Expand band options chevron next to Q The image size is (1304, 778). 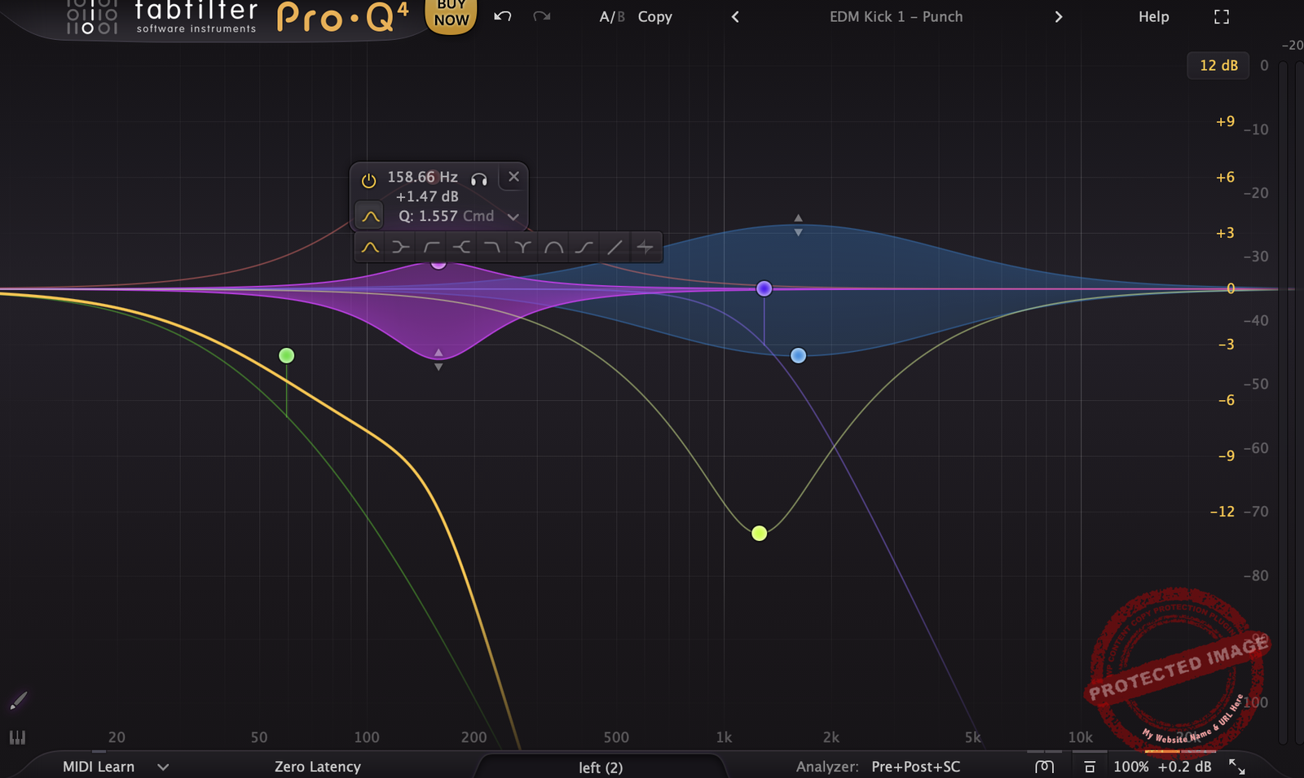pyautogui.click(x=513, y=217)
